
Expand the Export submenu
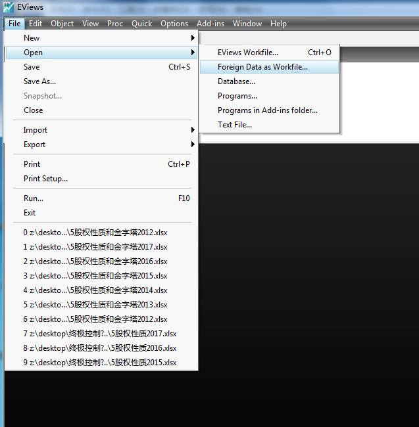pyautogui.click(x=101, y=145)
